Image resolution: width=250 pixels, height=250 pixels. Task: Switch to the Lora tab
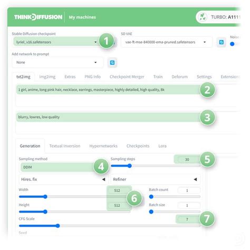tap(162, 146)
